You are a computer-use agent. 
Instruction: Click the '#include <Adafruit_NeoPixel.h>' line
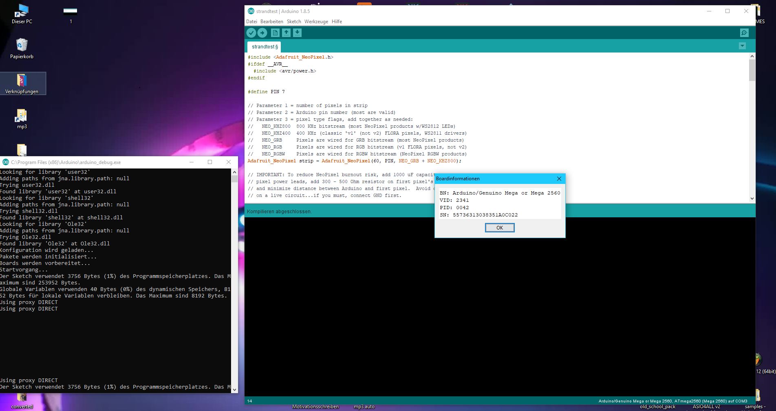click(x=290, y=57)
